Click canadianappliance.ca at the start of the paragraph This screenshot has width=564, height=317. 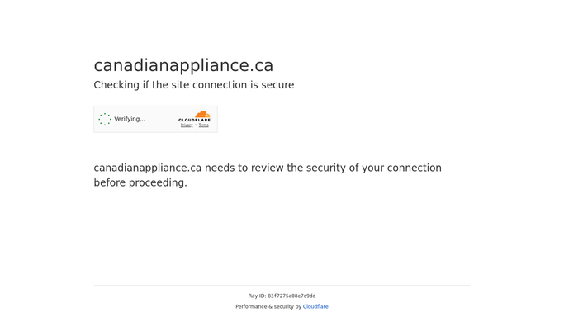[x=148, y=168]
